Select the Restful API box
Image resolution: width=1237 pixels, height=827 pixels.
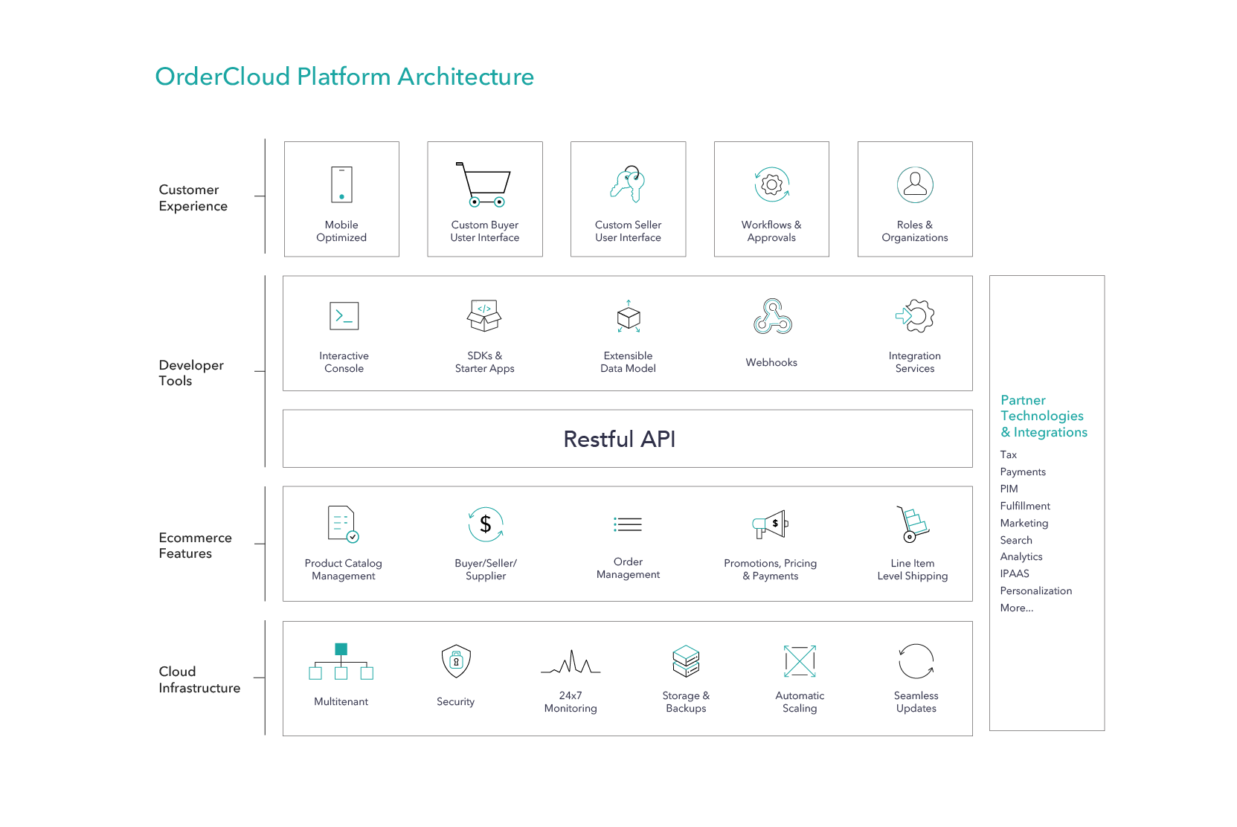click(628, 439)
